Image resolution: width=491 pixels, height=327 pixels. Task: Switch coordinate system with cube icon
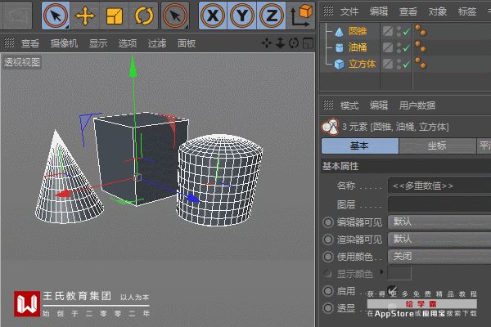point(301,16)
